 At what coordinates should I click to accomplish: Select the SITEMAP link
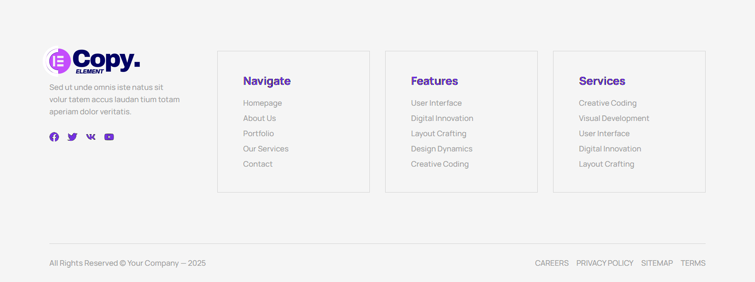657,263
